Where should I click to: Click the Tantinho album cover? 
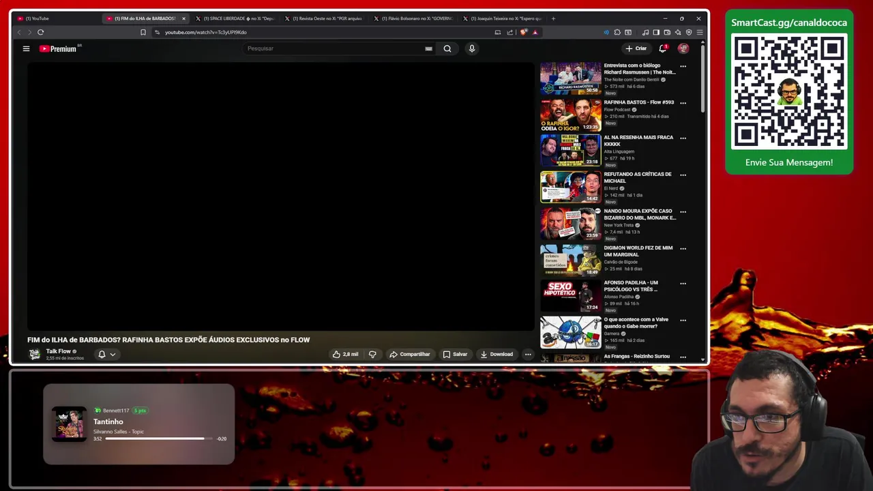tap(70, 424)
